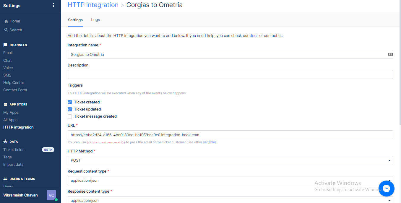Go to Home in sidebar

[15, 21]
